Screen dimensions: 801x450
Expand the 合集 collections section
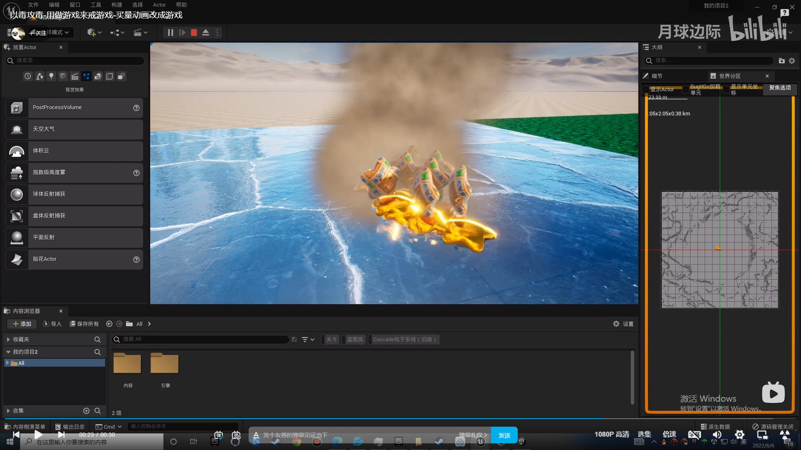(8, 411)
